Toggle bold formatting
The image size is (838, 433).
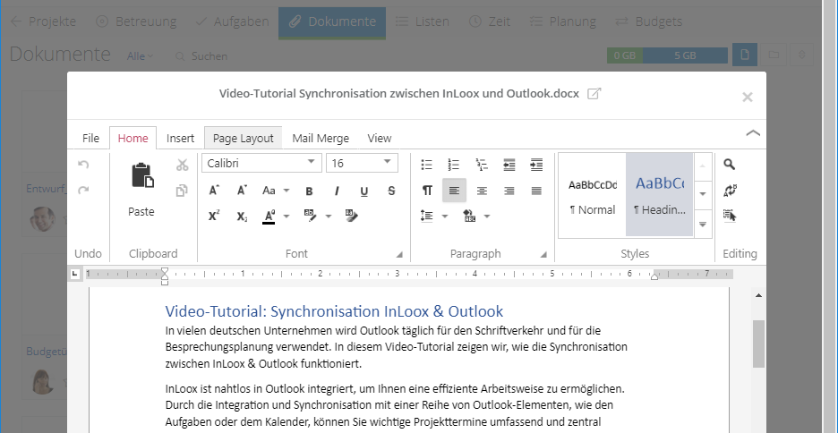309,191
